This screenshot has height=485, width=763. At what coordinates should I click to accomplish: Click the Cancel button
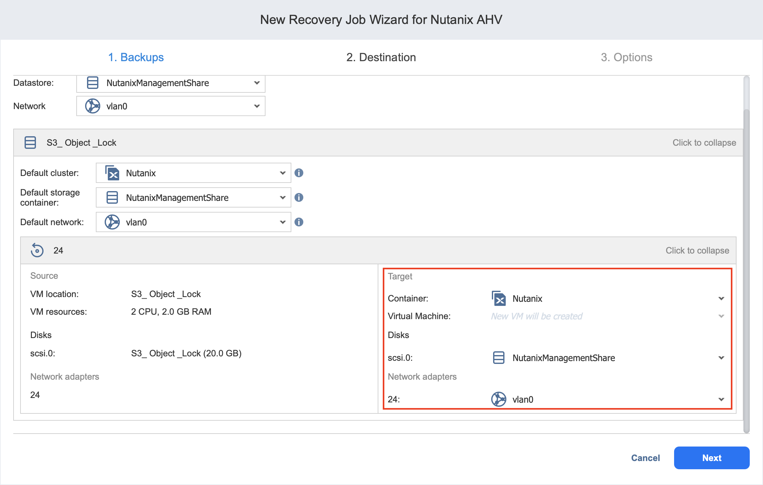pyautogui.click(x=645, y=458)
